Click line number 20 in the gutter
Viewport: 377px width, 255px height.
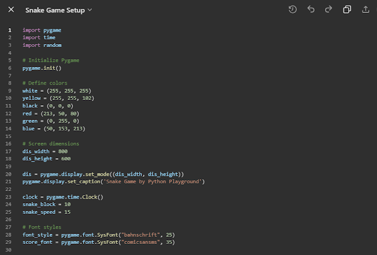[9, 174]
